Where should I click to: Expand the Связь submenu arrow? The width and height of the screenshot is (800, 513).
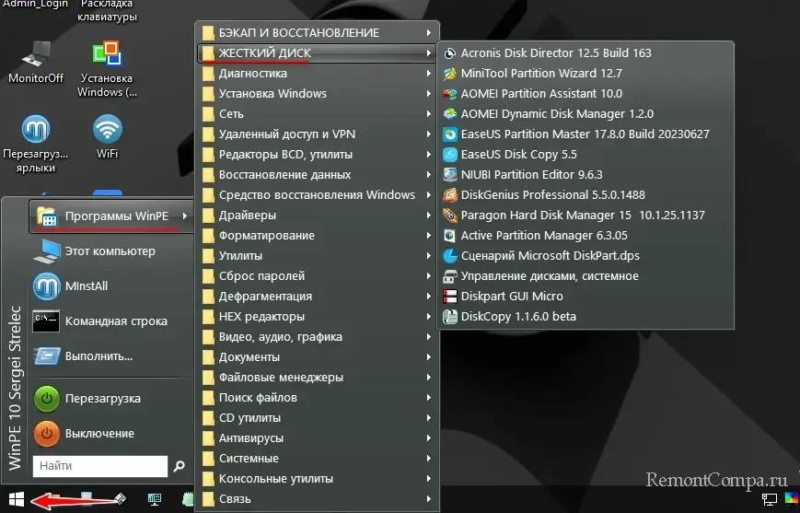(429, 499)
